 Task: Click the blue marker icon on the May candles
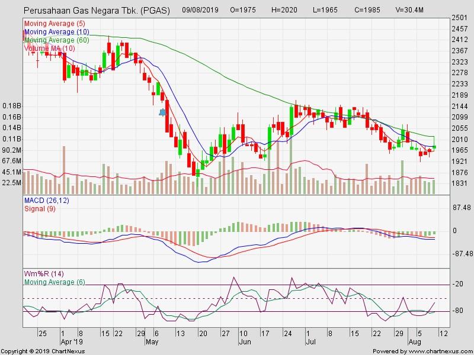click(162, 112)
